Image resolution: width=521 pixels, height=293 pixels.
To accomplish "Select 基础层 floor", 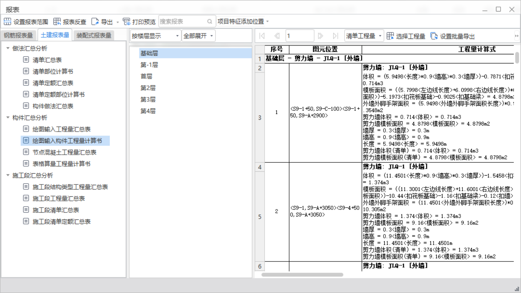I will coord(195,53).
